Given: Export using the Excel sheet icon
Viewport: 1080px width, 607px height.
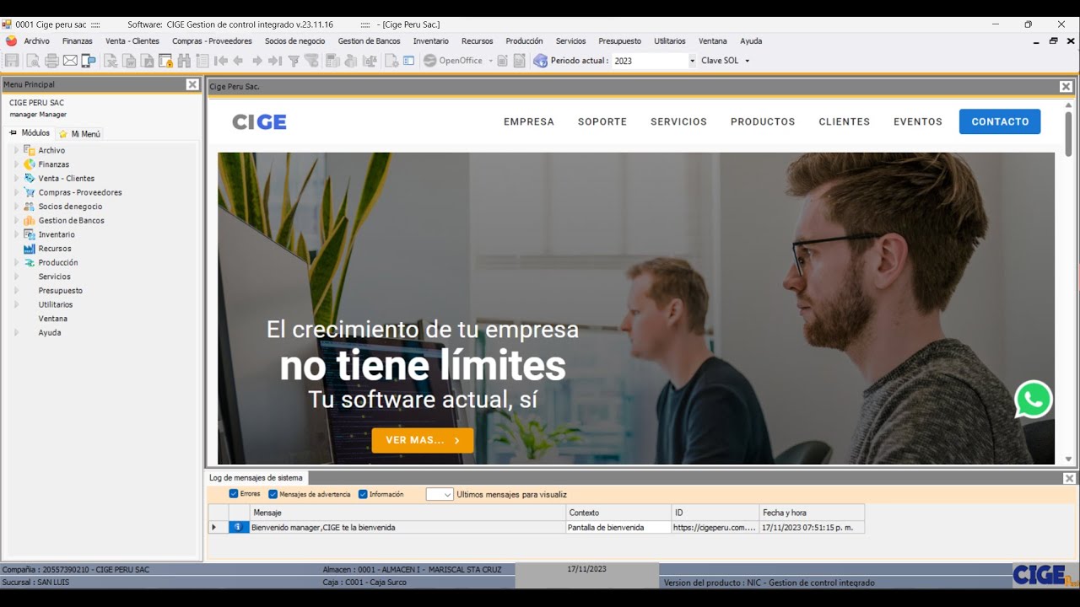Looking at the screenshot, I should 111,61.
